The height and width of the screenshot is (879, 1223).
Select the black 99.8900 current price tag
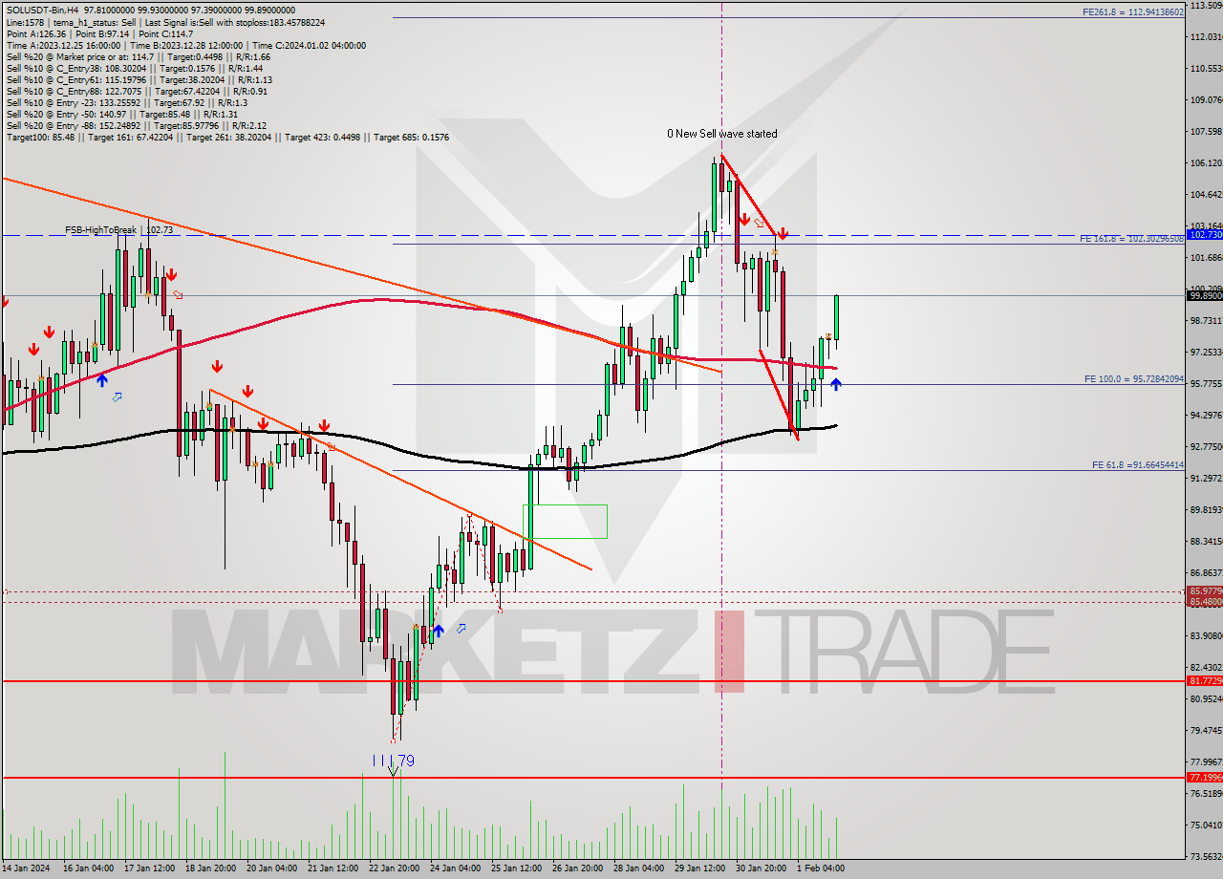(x=1204, y=295)
